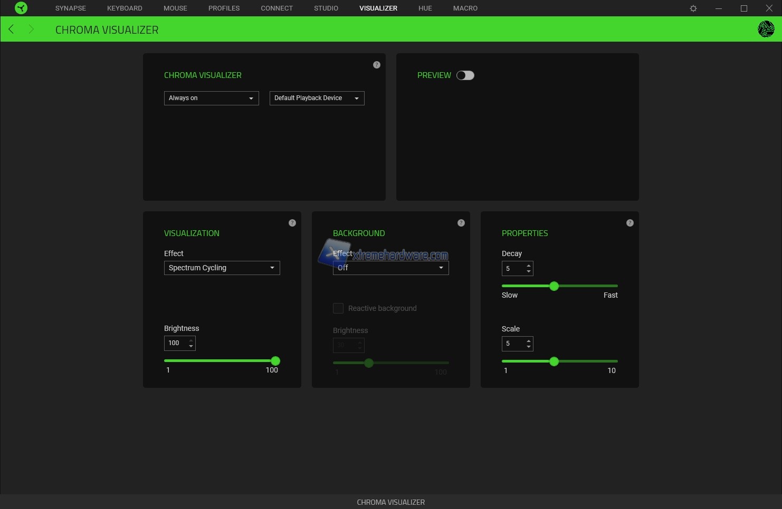Viewport: 782px width, 509px height.
Task: Click the Decay slider handle
Action: (554, 286)
